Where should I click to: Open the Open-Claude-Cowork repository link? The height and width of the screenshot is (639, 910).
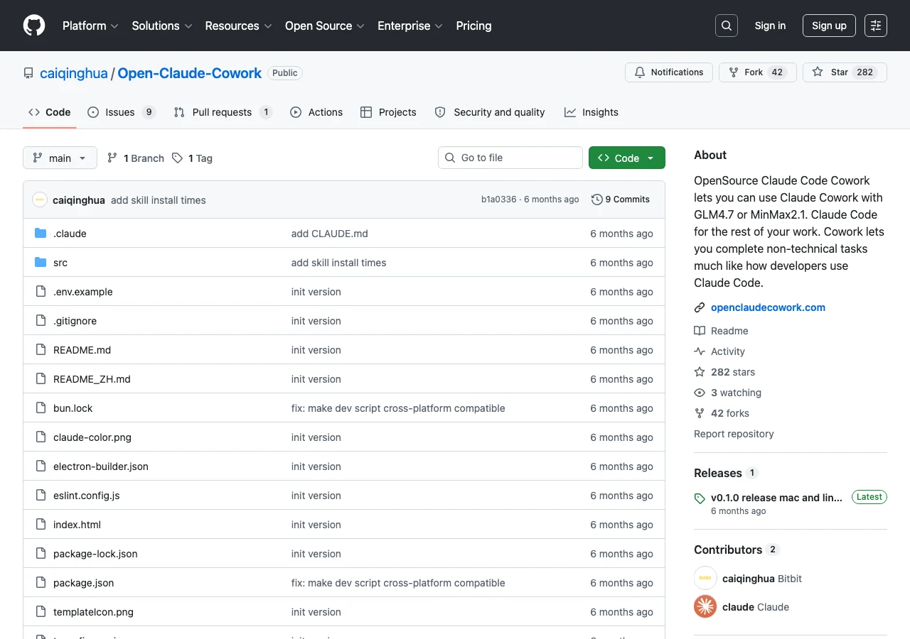point(189,73)
